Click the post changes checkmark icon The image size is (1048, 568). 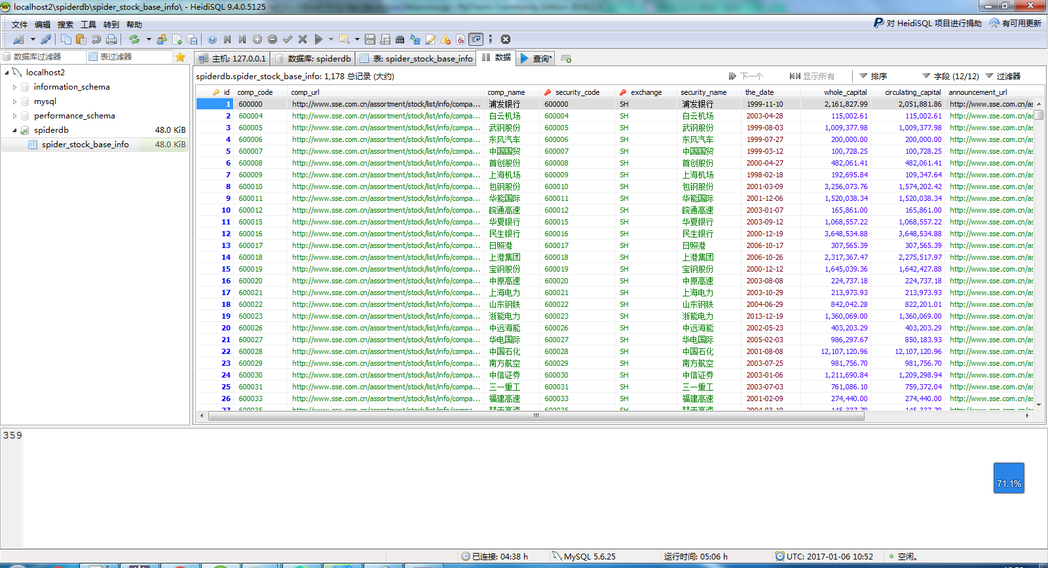(x=288, y=39)
